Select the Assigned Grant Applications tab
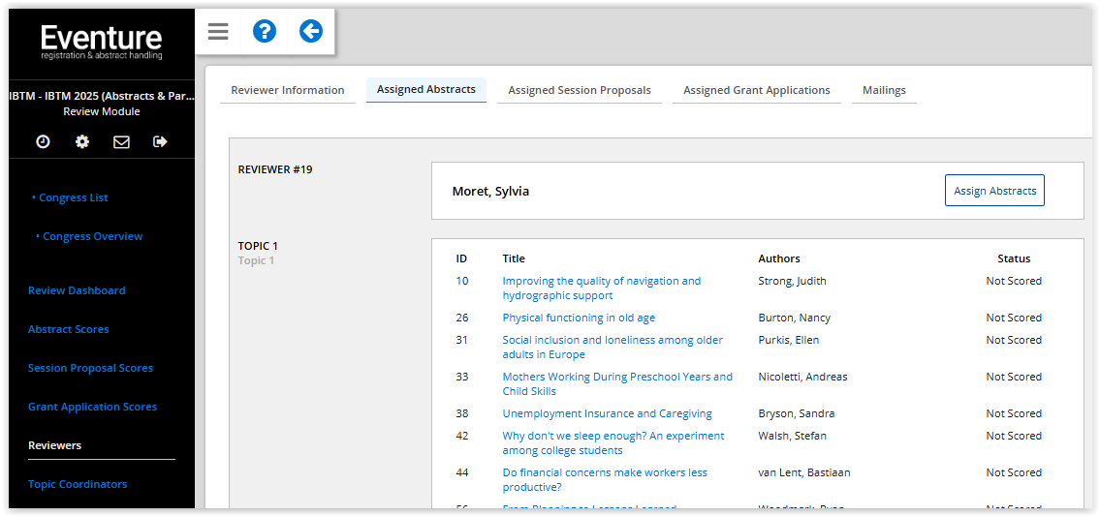Viewport: 1100px width, 516px height. point(756,90)
